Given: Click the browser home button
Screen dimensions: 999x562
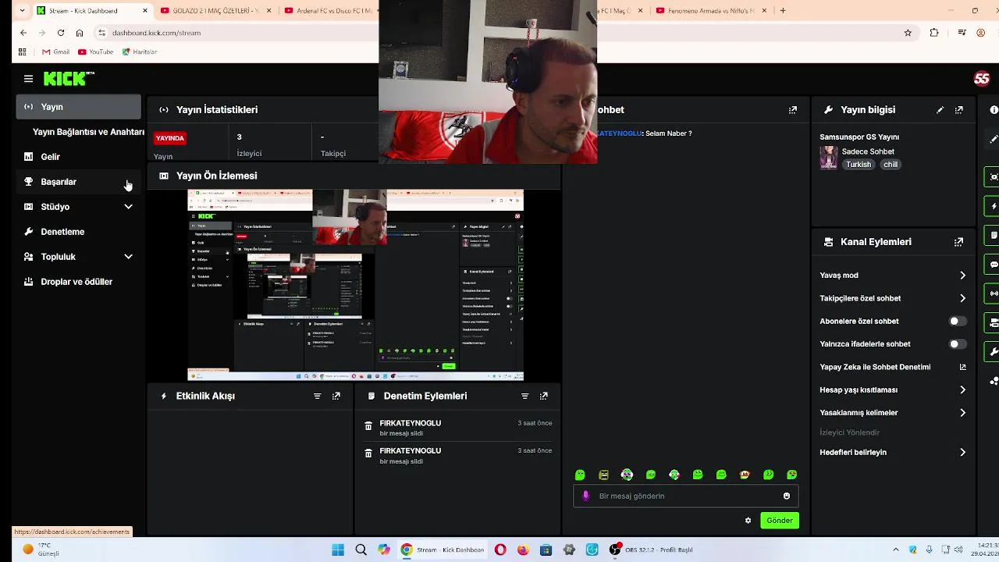Looking at the screenshot, I should (x=80, y=33).
